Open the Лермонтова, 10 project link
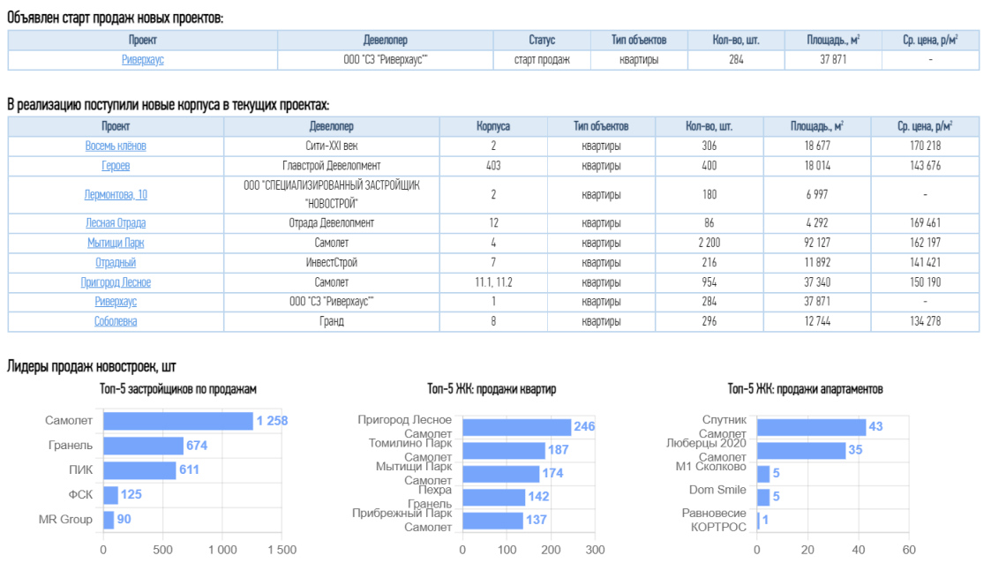991x563 pixels. click(116, 195)
